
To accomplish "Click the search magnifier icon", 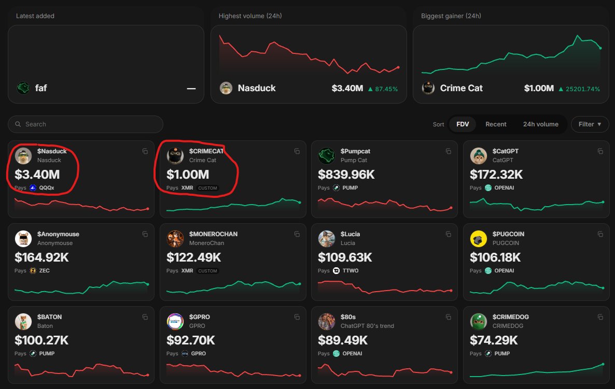I will (x=18, y=124).
